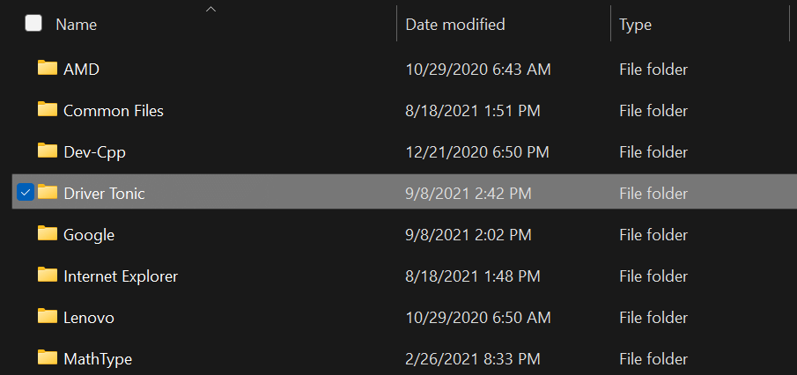This screenshot has height=375, width=797.
Task: Sort by Date modified column
Action: (455, 24)
